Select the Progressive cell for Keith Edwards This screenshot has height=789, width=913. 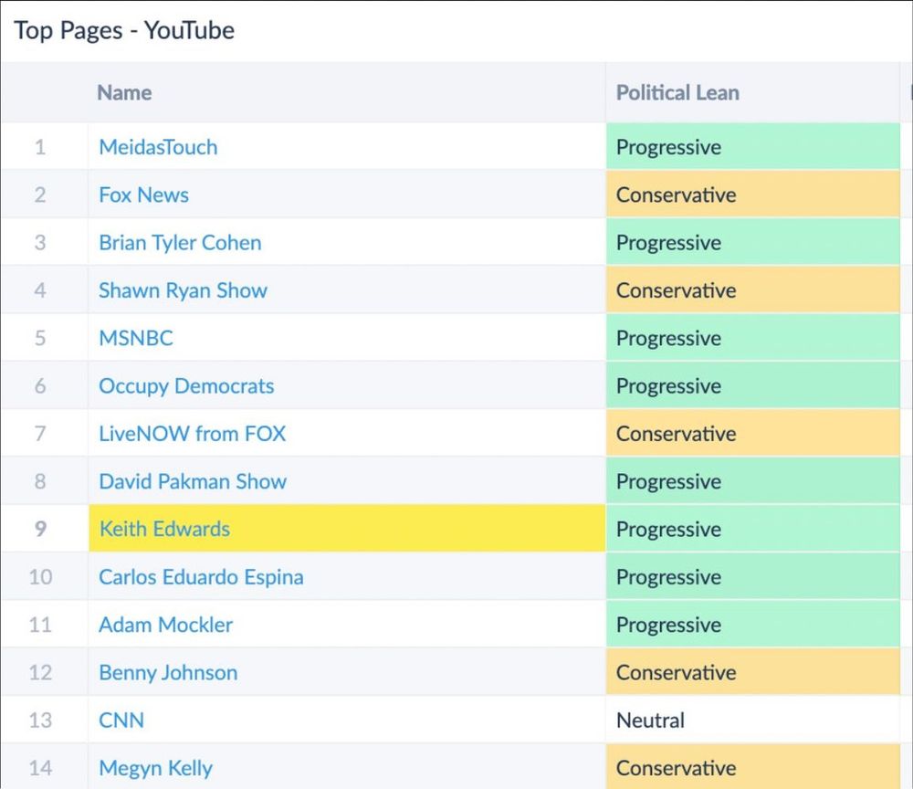(753, 528)
